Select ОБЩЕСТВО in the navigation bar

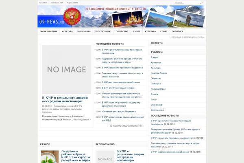click(x=122, y=31)
